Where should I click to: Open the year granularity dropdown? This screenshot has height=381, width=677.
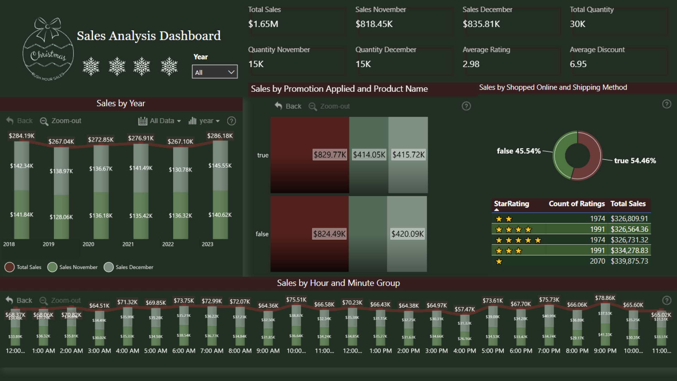(204, 121)
